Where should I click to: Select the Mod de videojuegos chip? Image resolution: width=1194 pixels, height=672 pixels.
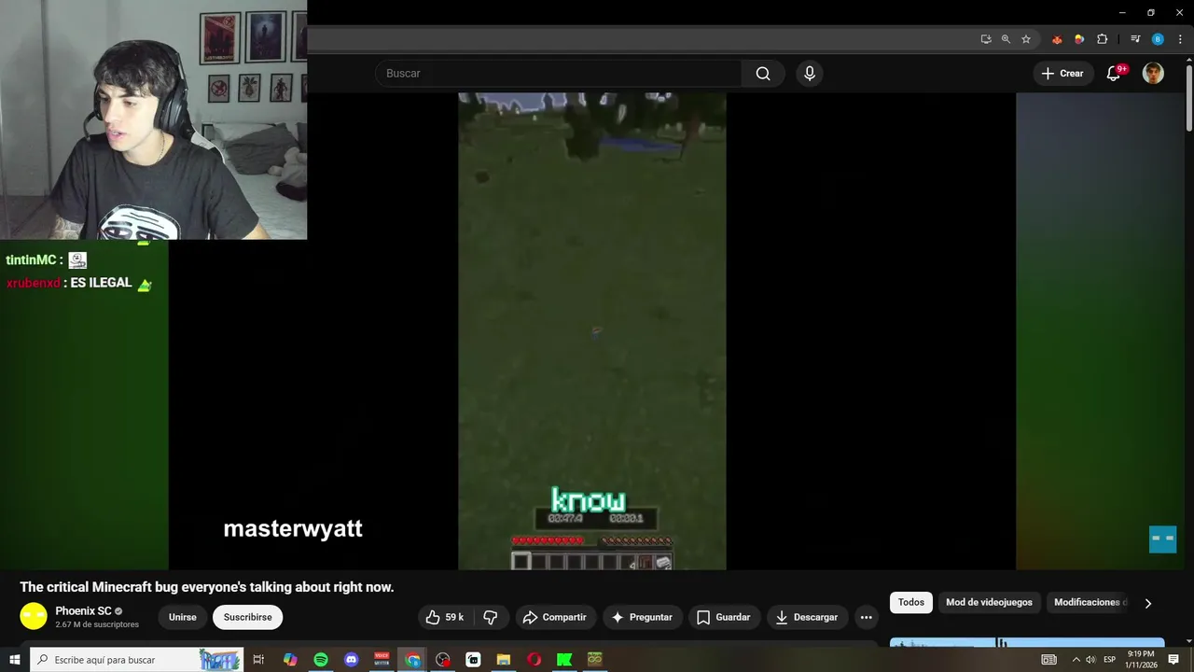(x=989, y=603)
